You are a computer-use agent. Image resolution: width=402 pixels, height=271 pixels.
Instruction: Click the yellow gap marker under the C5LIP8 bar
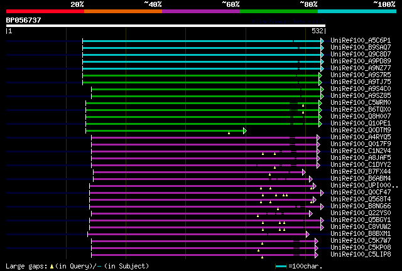pos(262,257)
